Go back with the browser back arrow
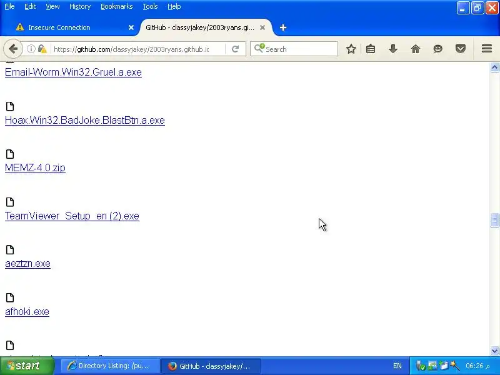Viewport: 500px width, 375px height. [x=13, y=49]
